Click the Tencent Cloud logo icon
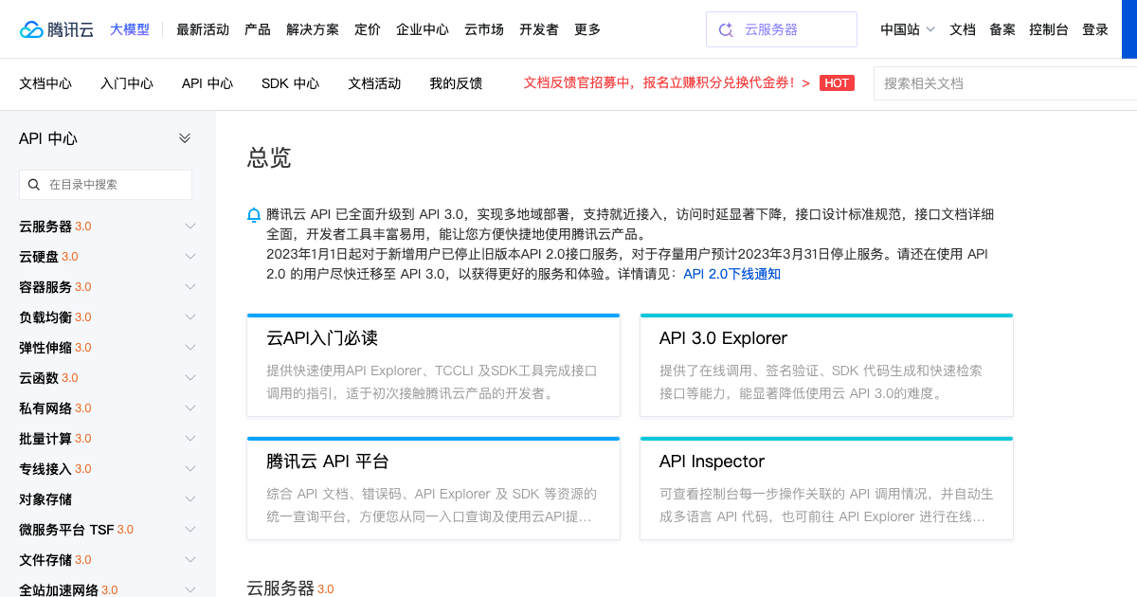 [x=30, y=28]
